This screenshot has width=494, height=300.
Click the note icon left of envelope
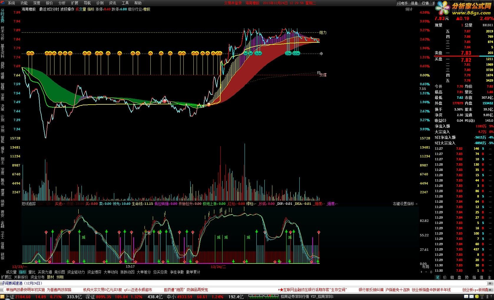click(x=466, y=296)
